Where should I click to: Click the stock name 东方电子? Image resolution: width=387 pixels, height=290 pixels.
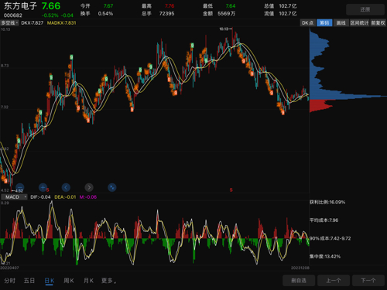point(20,6)
